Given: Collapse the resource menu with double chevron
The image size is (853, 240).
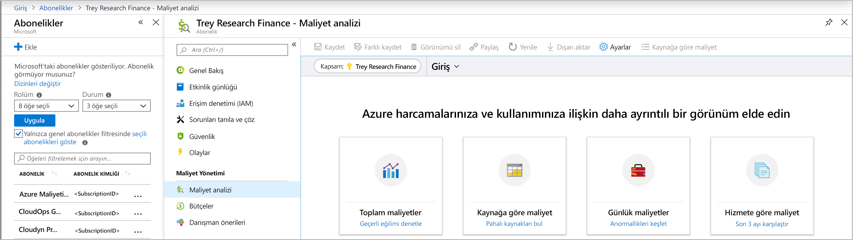Looking at the screenshot, I should (294, 44).
